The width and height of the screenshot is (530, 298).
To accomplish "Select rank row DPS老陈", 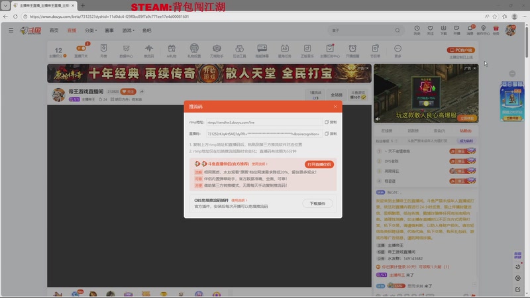I will 426,161.
